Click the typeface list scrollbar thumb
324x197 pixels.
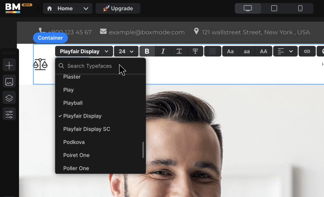click(x=143, y=150)
